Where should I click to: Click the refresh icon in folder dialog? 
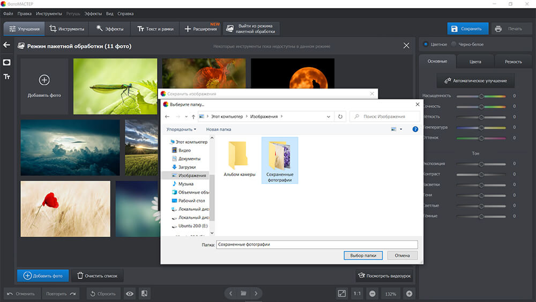(x=340, y=116)
